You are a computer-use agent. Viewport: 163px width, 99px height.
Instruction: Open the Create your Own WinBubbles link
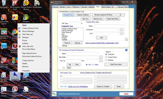pyautogui.click(x=78, y=87)
